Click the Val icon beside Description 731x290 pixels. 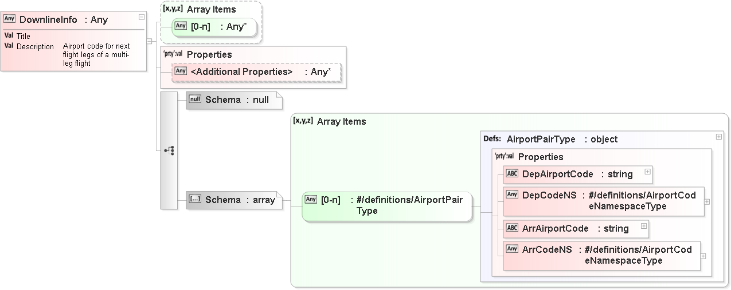[x=9, y=46]
